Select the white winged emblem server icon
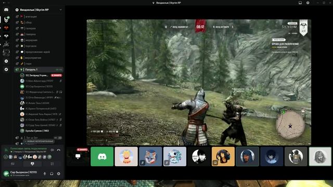This screenshot has width=333, height=187. pos(6,36)
